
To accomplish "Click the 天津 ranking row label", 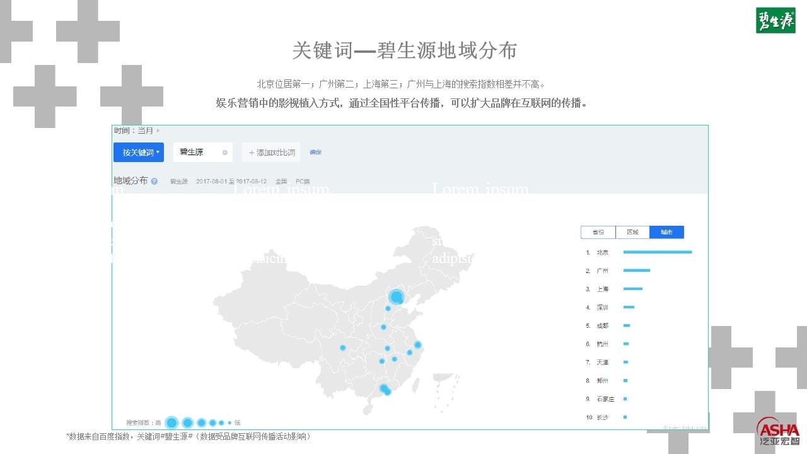I will point(602,362).
